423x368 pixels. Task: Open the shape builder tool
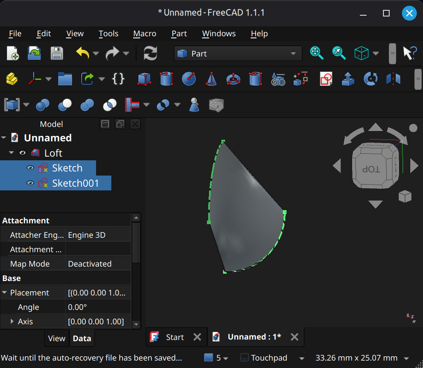point(301,79)
